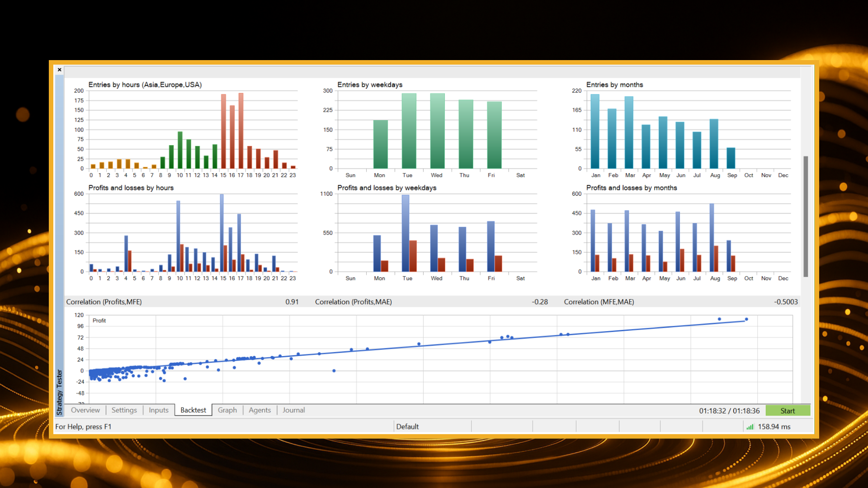The width and height of the screenshot is (868, 488).
Task: Open the Inputs tab
Action: pyautogui.click(x=158, y=410)
